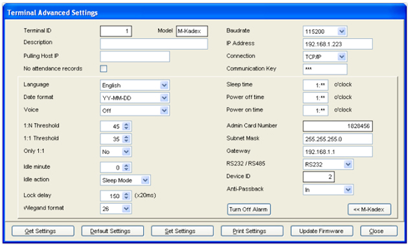
Task: Click the Get Settings button
Action: (43, 231)
